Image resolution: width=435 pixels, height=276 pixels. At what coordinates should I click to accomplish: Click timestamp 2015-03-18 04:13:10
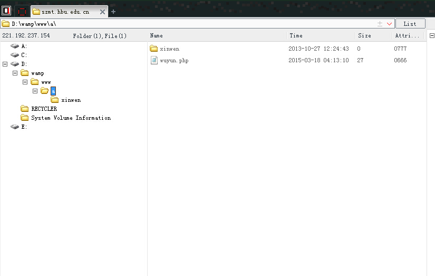pos(318,60)
